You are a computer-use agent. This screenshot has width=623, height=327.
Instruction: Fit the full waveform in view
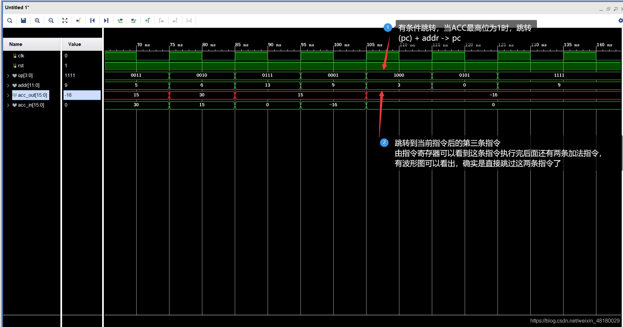[65, 21]
